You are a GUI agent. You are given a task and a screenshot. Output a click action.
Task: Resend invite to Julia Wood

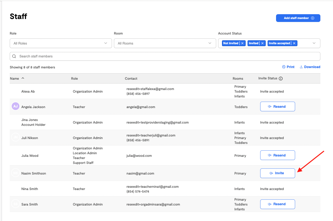278,155
